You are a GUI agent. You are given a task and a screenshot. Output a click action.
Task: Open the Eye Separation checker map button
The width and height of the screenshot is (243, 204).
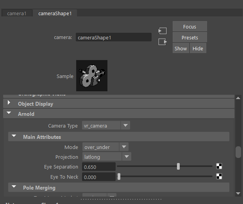coord(219,167)
